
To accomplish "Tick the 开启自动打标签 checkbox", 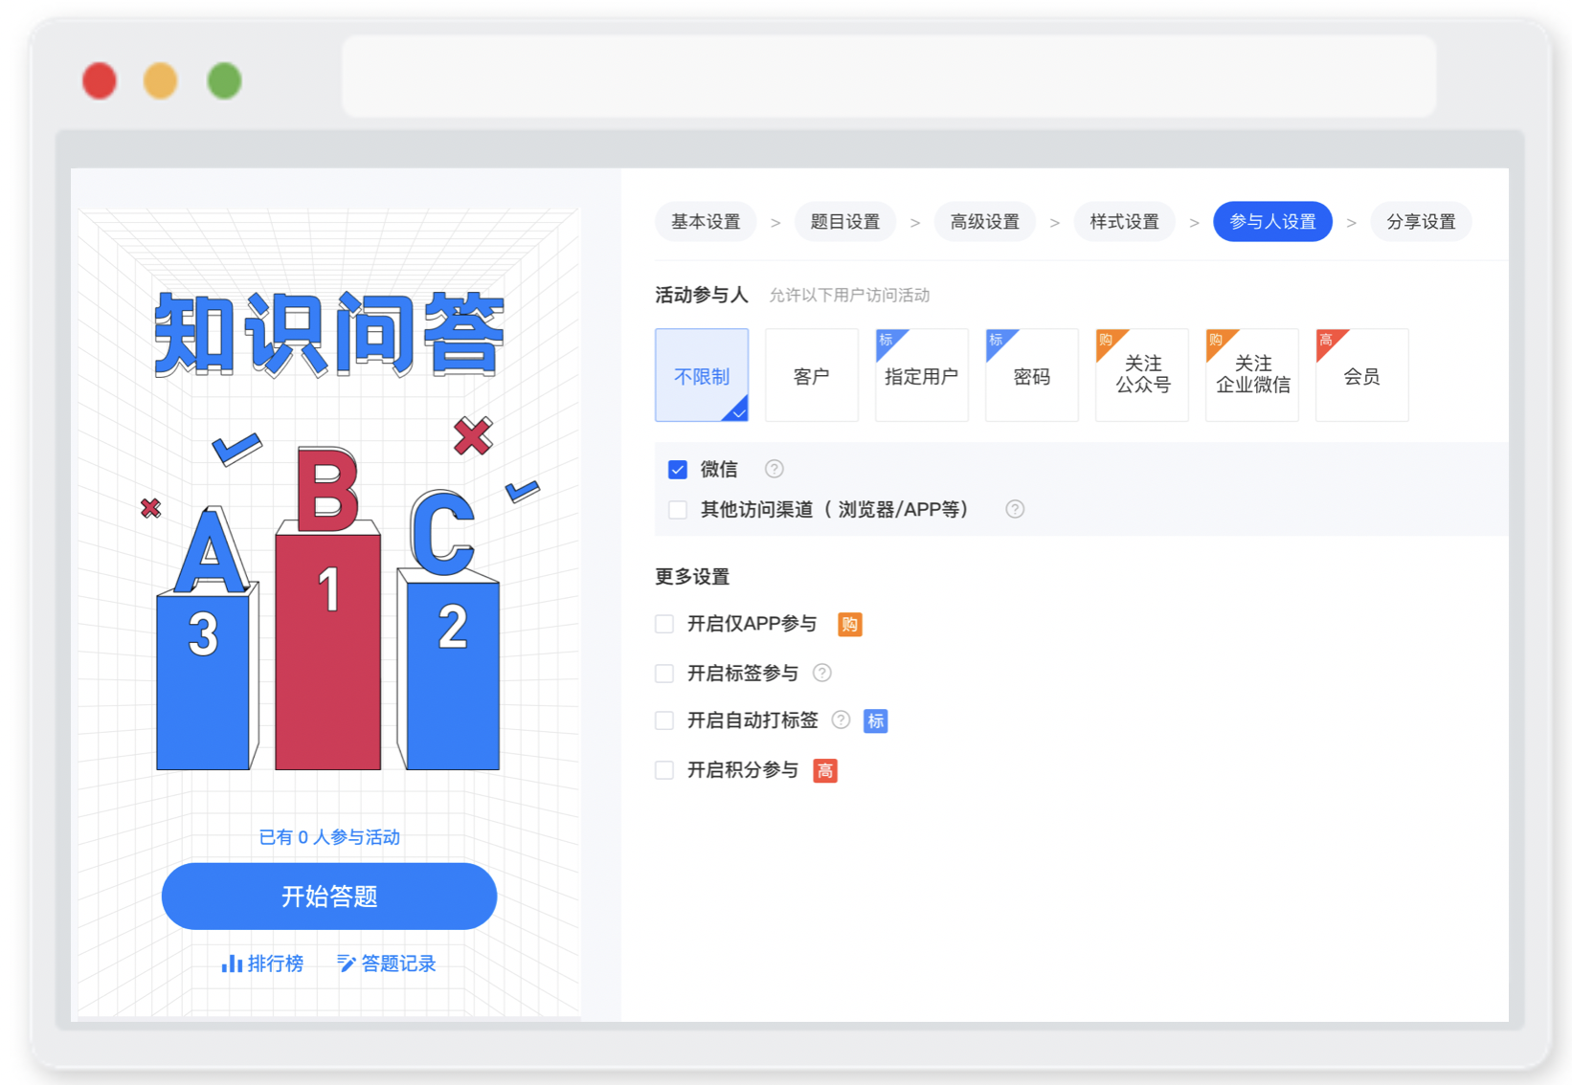I will click(x=664, y=720).
